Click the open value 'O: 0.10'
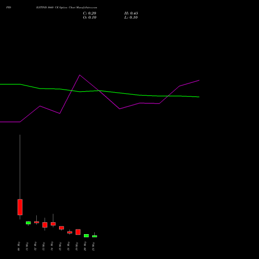 click(x=90, y=18)
